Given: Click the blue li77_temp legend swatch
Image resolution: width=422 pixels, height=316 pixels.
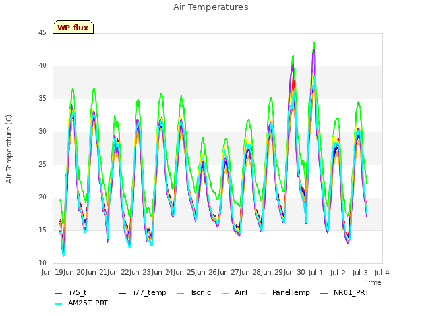Looking at the screenshot, I should click(x=122, y=294).
